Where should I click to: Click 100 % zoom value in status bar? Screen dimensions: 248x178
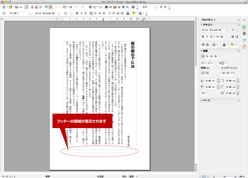tap(241, 176)
